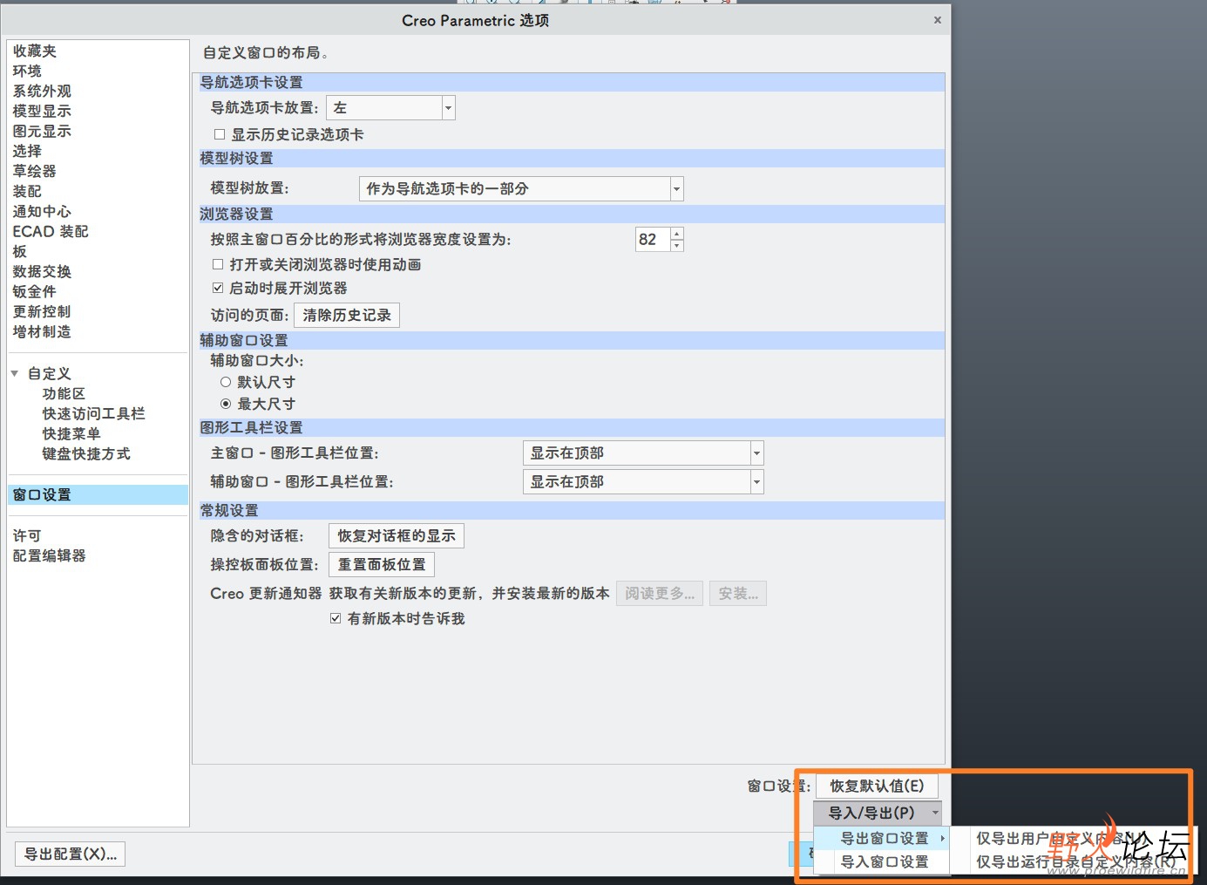Open 配置编辑器 page
1207x885 pixels.
pos(49,556)
